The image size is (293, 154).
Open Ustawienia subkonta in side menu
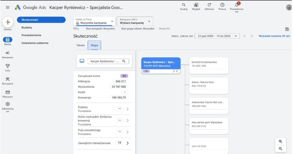(x=35, y=43)
